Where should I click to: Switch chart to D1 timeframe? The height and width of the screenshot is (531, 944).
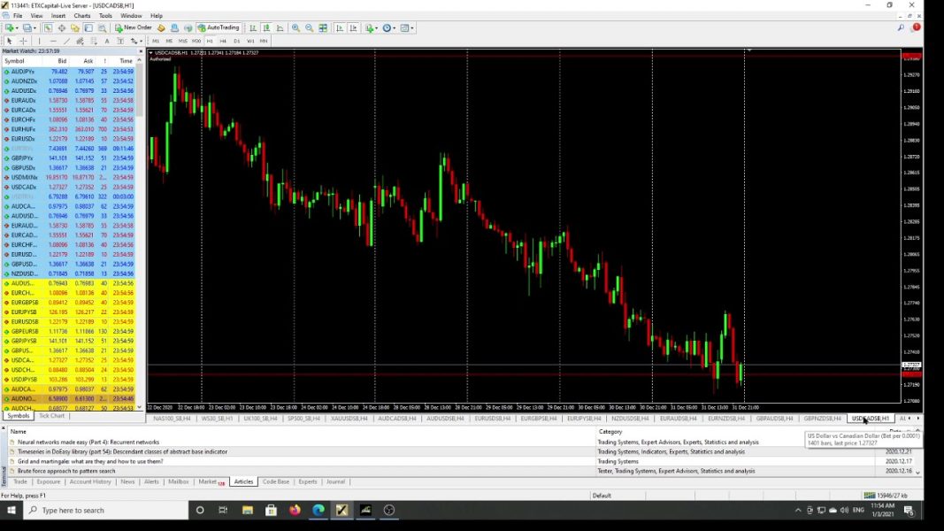237,41
